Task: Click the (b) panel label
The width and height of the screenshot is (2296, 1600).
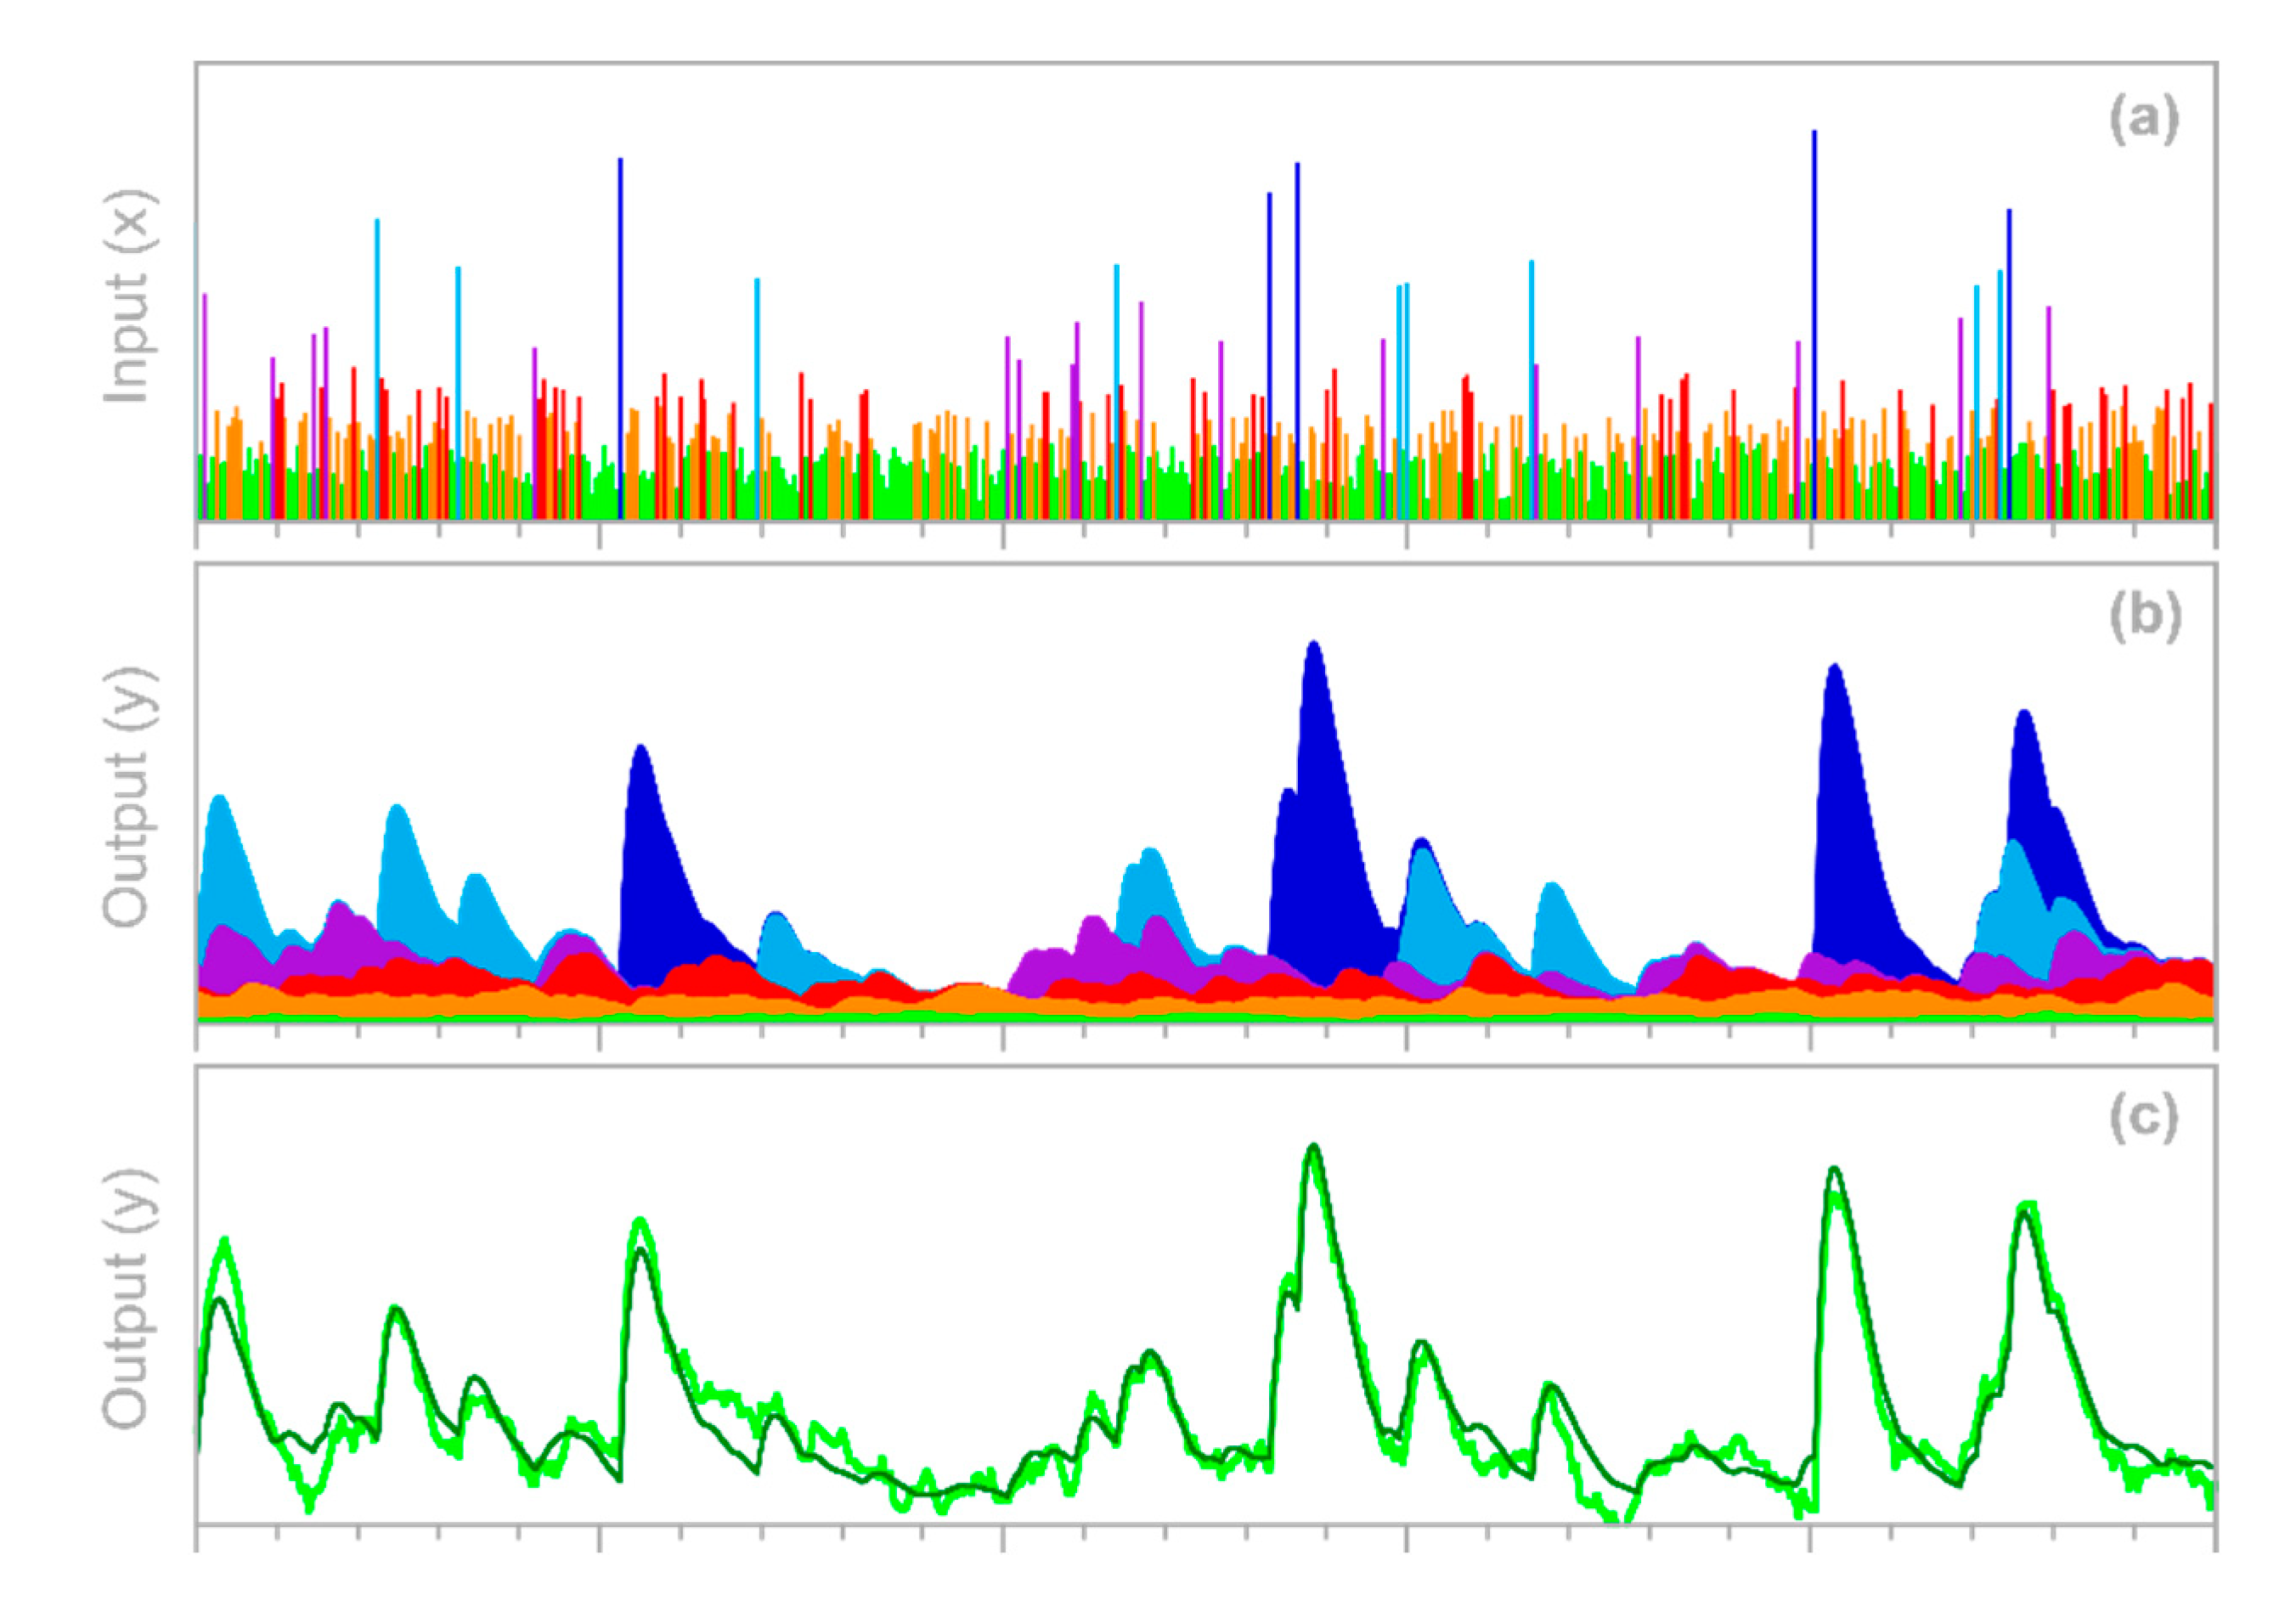Action: (2144, 618)
